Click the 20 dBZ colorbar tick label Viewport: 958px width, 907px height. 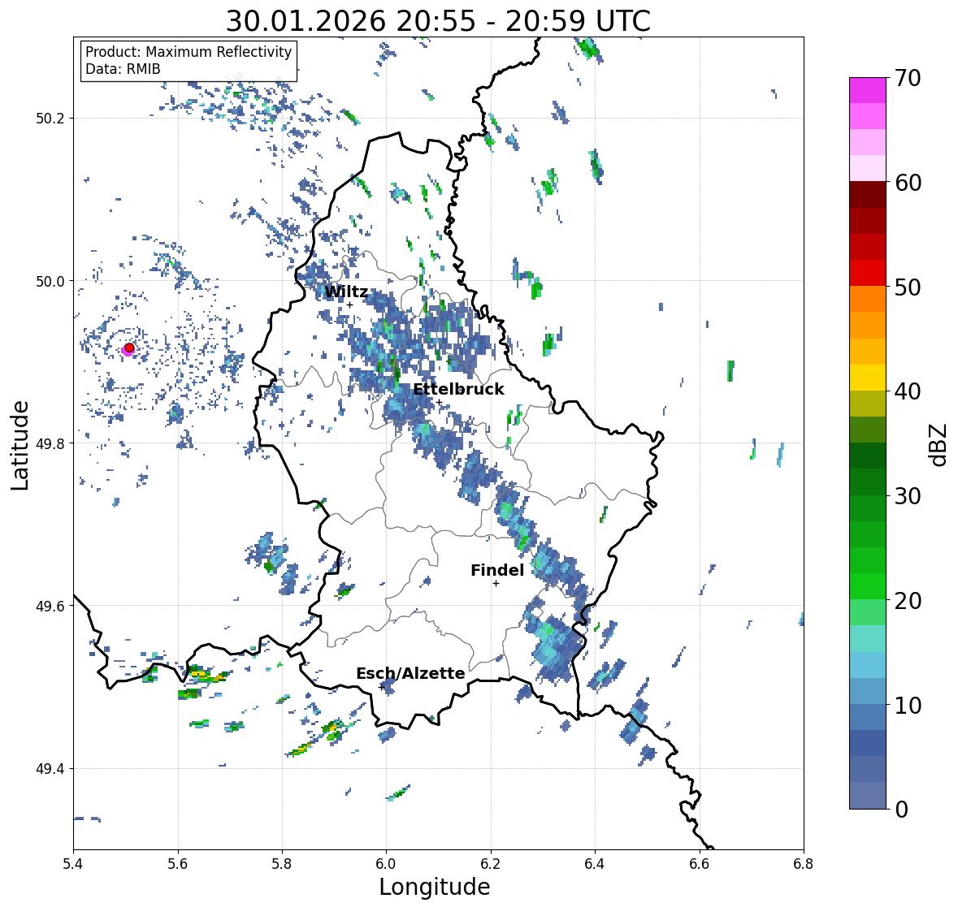(x=908, y=601)
